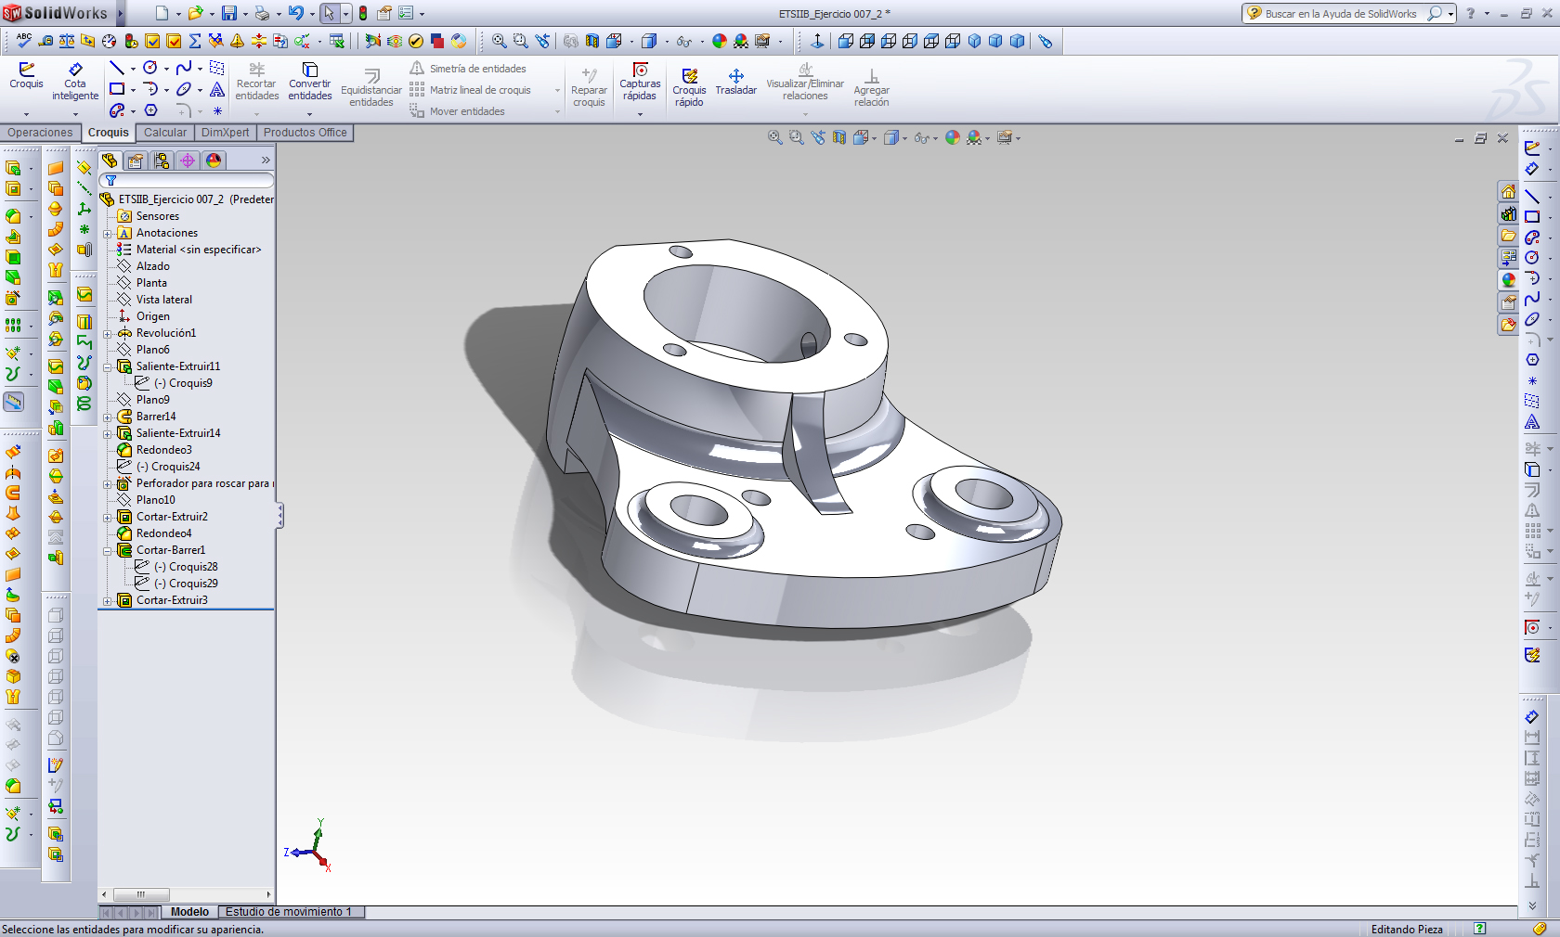Switch to the Productos Office tab
The height and width of the screenshot is (937, 1560).
305,133
